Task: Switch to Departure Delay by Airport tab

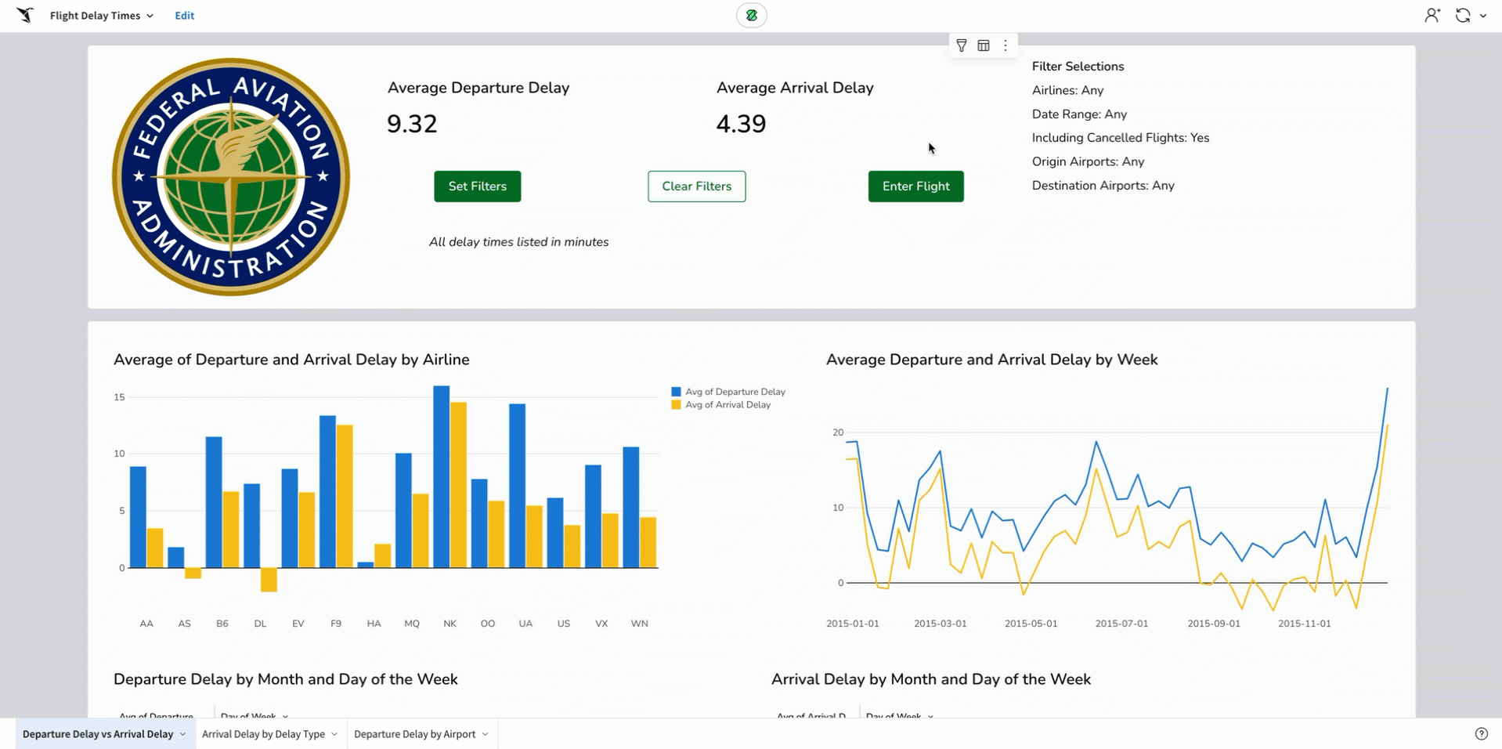Action: coord(414,734)
